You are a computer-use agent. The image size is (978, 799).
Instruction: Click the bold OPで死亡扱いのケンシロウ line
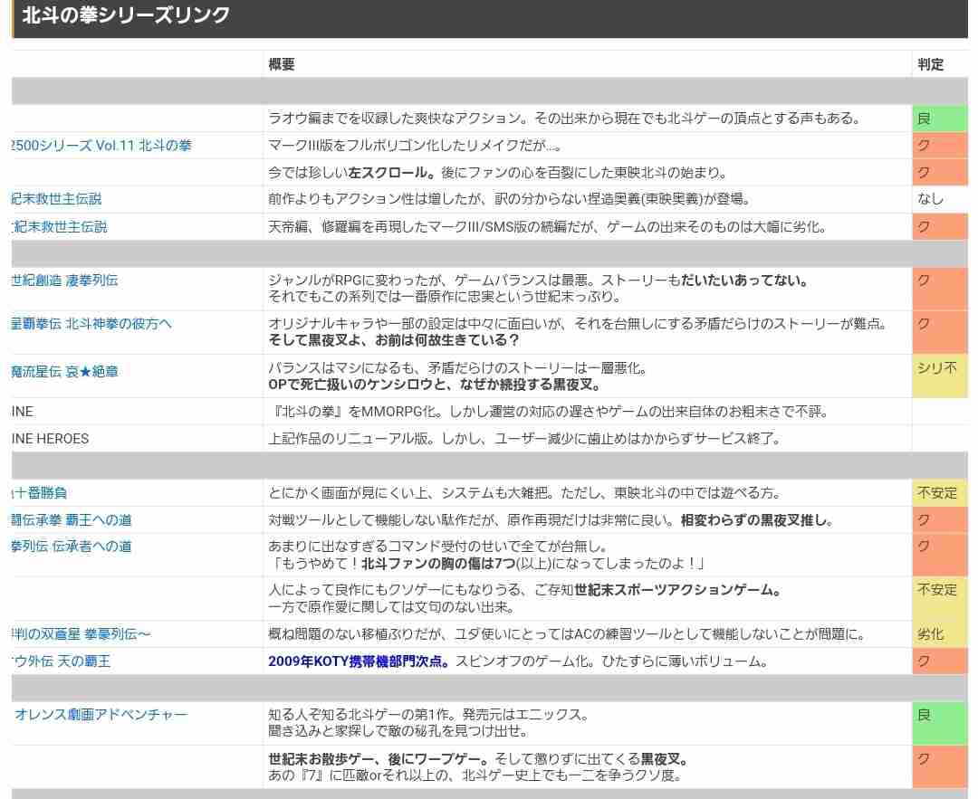pos(435,385)
